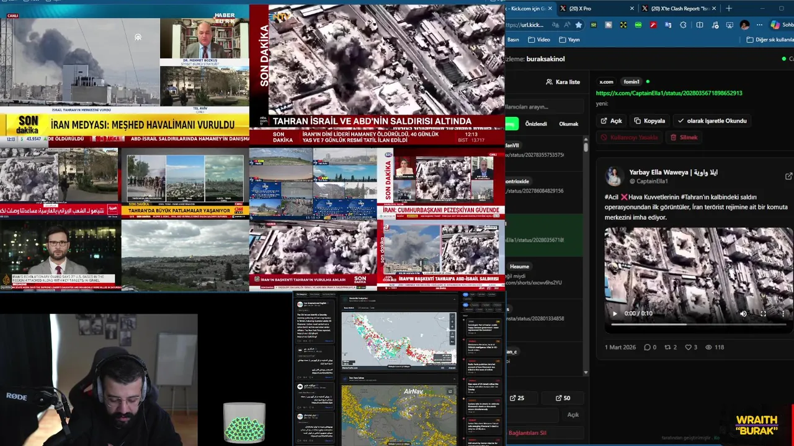The width and height of the screenshot is (794, 446).
Task: Click Kullanıcıyı Yasakla ban button
Action: [629, 138]
